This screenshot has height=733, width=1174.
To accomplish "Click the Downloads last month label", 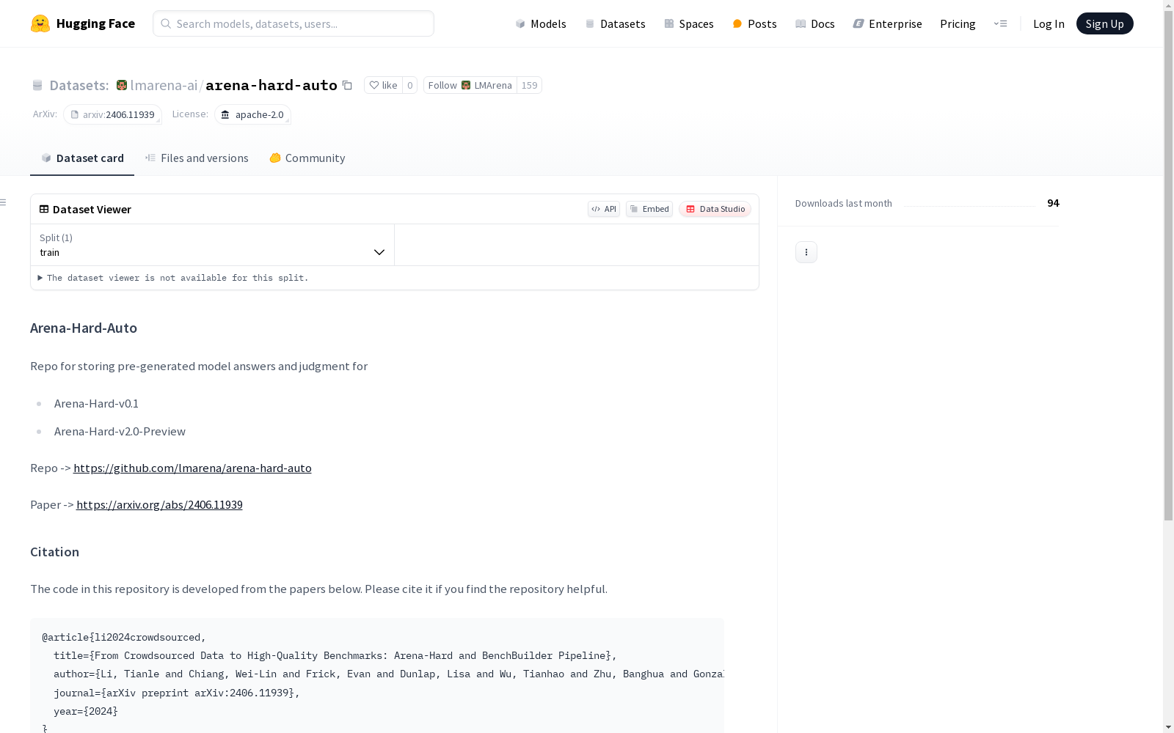I will click(x=844, y=203).
